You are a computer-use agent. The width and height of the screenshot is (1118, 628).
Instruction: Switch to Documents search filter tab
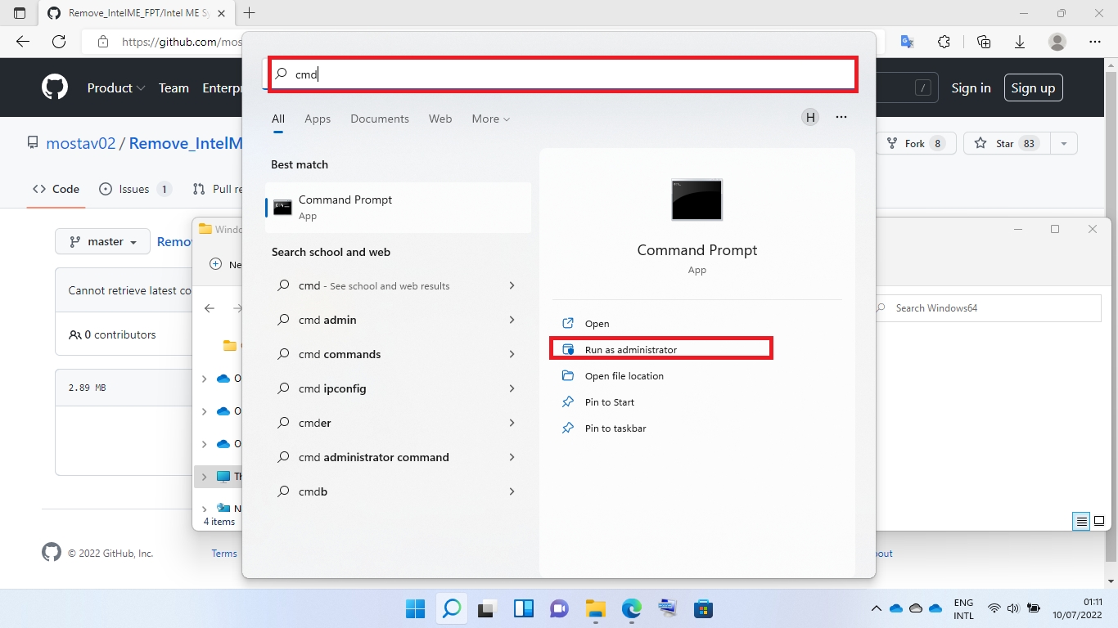tap(379, 119)
